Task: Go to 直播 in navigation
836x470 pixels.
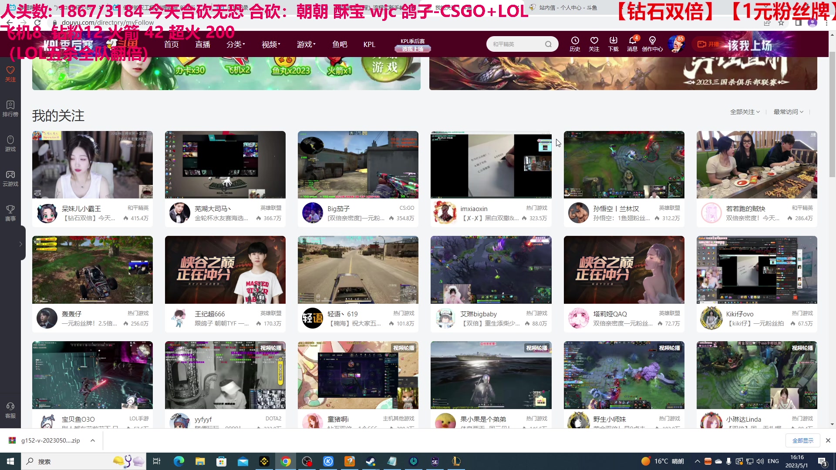Action: (202, 44)
